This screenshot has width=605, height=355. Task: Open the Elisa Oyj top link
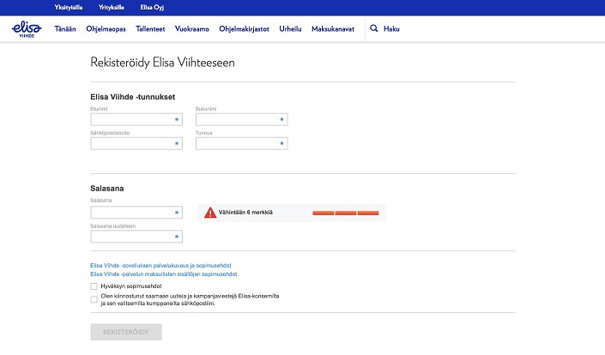click(x=152, y=8)
